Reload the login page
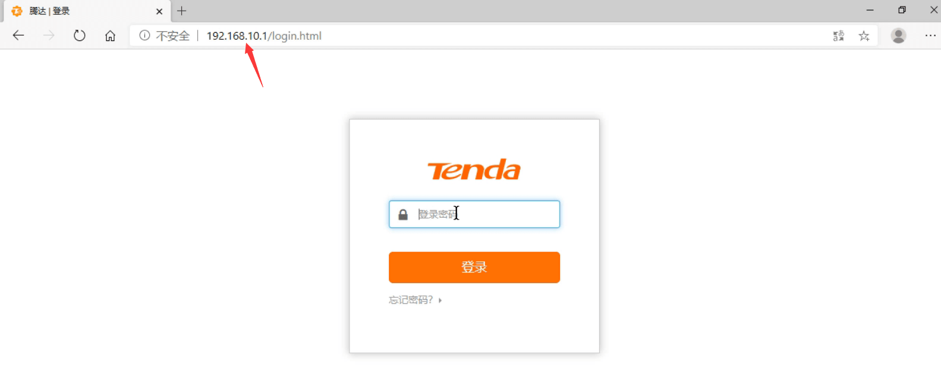 tap(80, 36)
